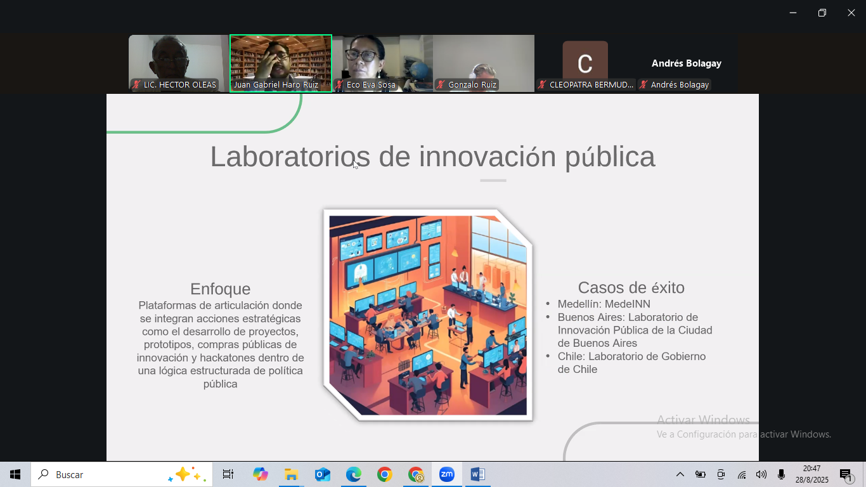Open File Explorer folder icon
This screenshot has width=866, height=487.
pos(291,474)
